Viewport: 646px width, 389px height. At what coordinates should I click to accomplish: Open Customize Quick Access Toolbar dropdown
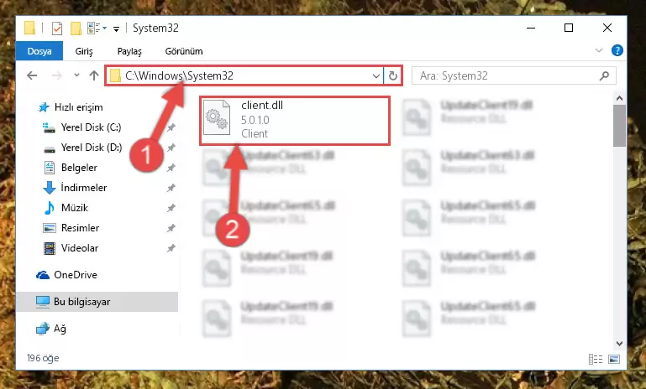[116, 29]
